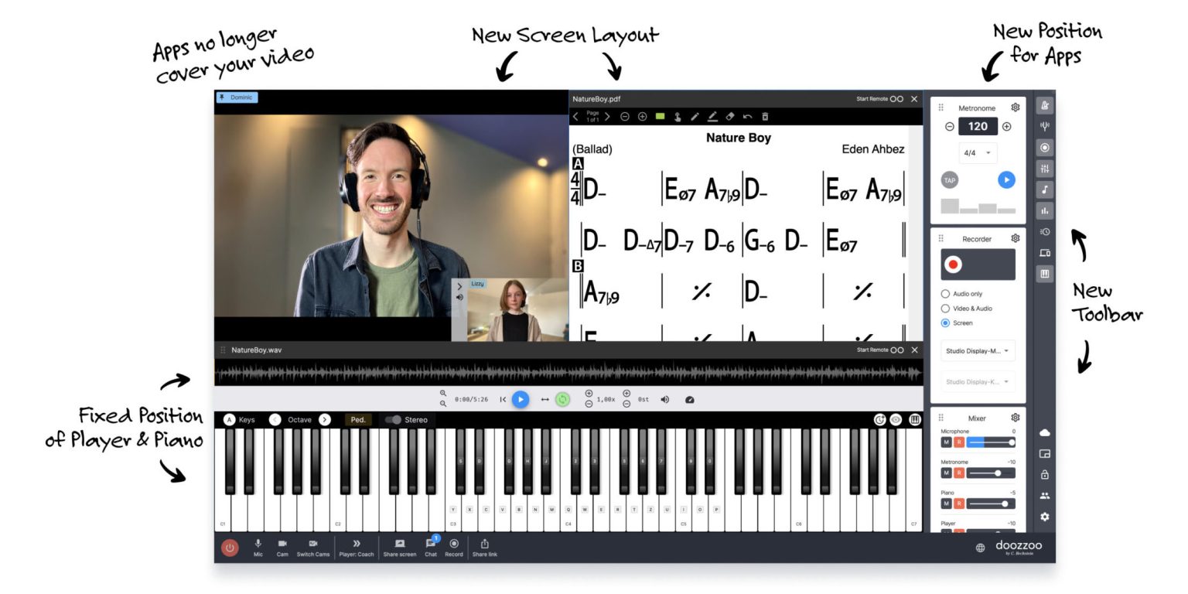Viewport: 1188px width, 594px height.
Task: Select Video & Audio recording option
Action: 945,309
